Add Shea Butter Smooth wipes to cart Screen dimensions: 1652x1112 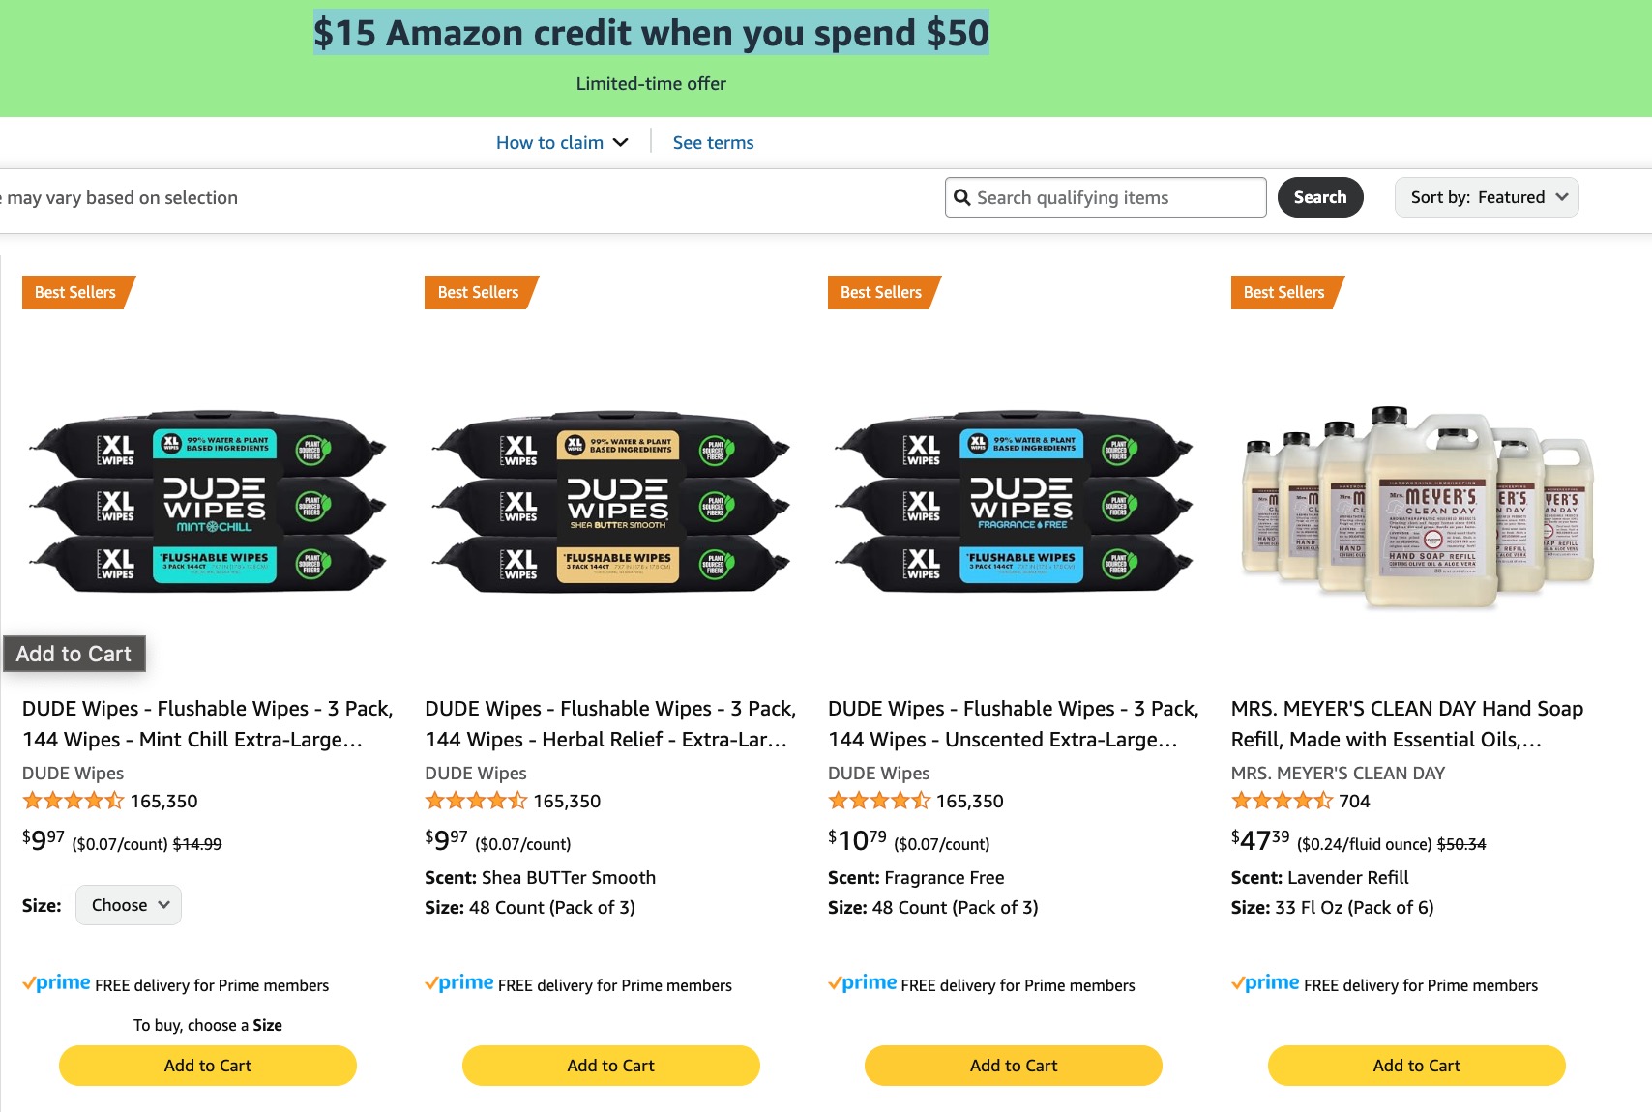click(x=610, y=1066)
